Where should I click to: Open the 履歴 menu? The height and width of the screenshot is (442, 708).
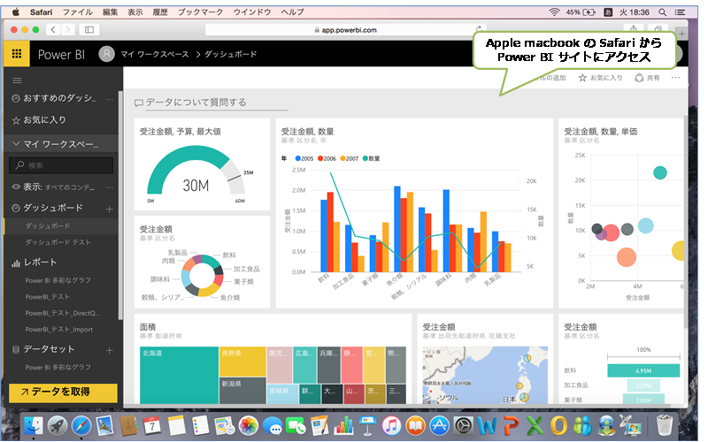tap(160, 12)
